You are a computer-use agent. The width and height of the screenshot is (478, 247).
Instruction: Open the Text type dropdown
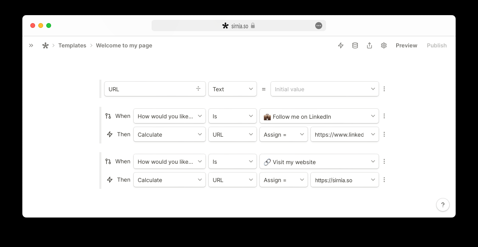233,89
